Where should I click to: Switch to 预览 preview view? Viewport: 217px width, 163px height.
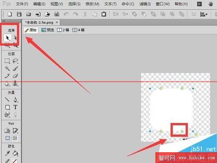point(48,30)
